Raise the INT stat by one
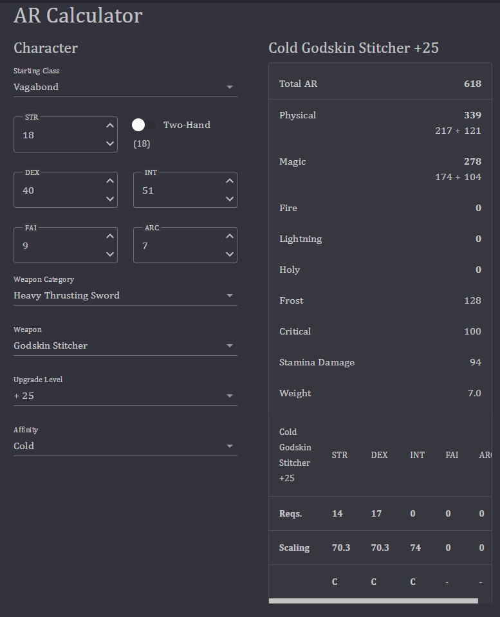 click(230, 181)
